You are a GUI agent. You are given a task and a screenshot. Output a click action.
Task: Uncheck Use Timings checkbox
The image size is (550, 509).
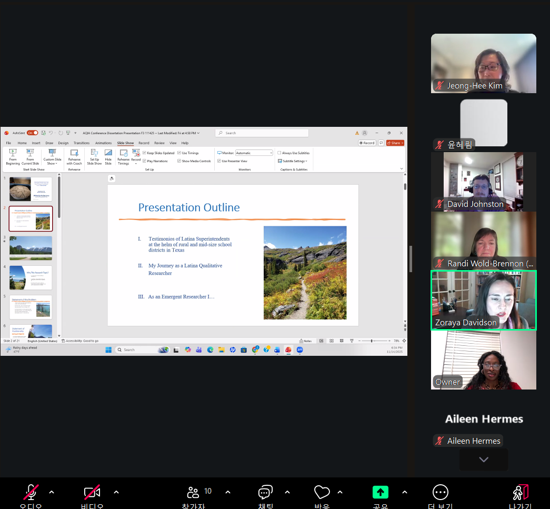point(179,153)
